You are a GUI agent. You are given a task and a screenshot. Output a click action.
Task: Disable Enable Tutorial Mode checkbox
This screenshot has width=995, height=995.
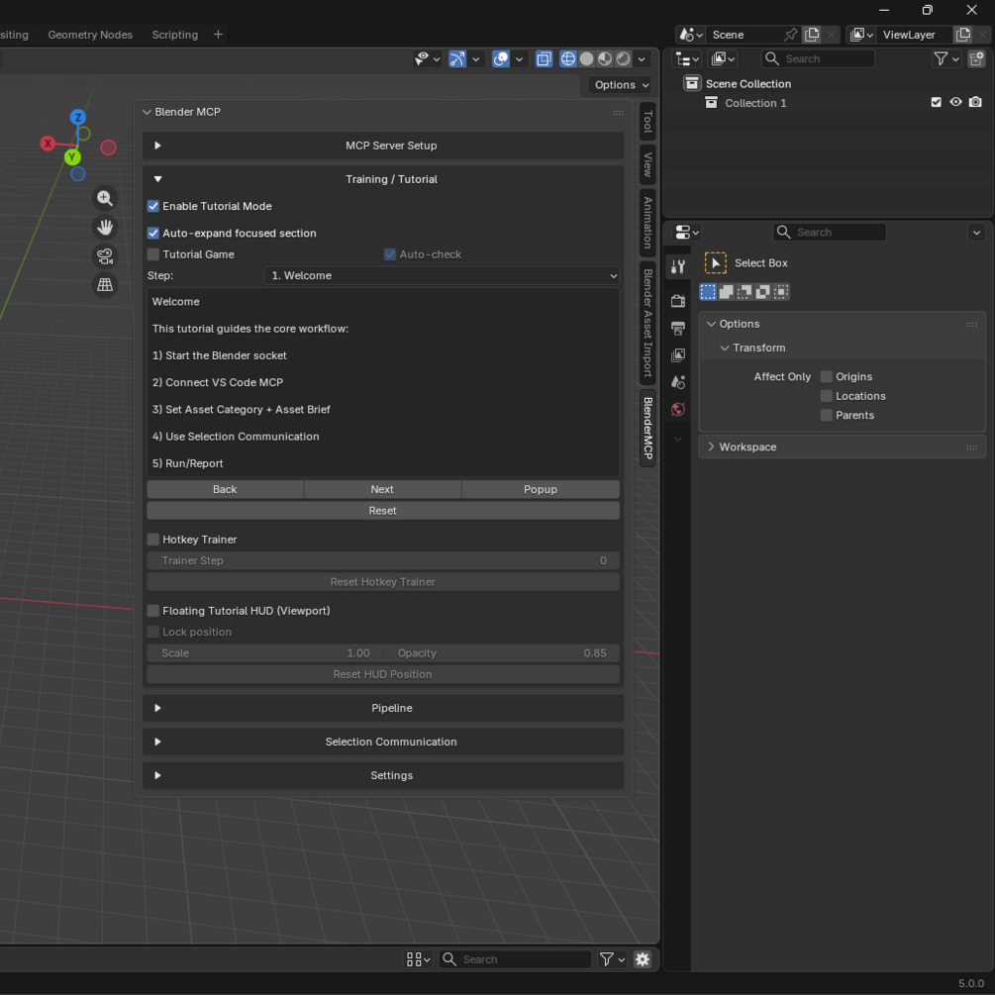tap(152, 206)
